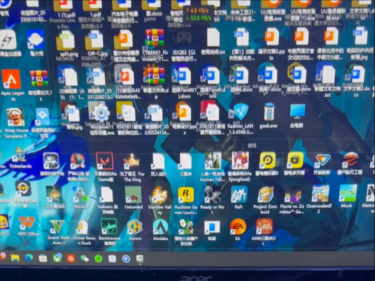Launch Project Zomboid game icon
375x281 pixels.
pyautogui.click(x=265, y=194)
